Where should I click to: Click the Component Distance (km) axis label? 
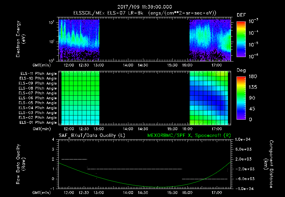coord(269,164)
